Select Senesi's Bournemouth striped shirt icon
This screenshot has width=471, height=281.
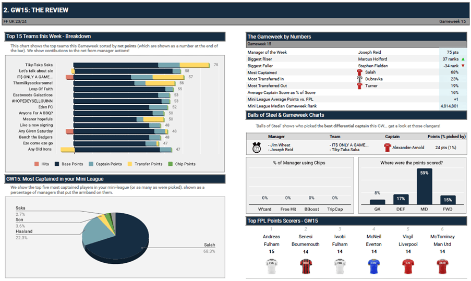point(306,266)
